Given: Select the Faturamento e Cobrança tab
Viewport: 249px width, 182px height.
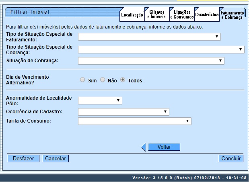Looking at the screenshot, I should [x=232, y=15].
